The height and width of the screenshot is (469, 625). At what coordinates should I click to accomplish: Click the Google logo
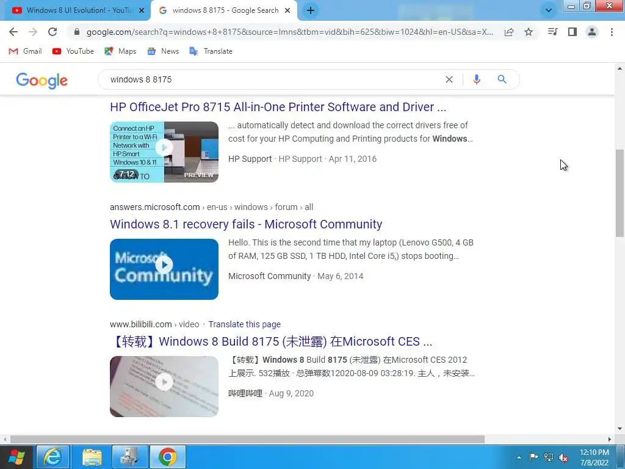(x=42, y=81)
